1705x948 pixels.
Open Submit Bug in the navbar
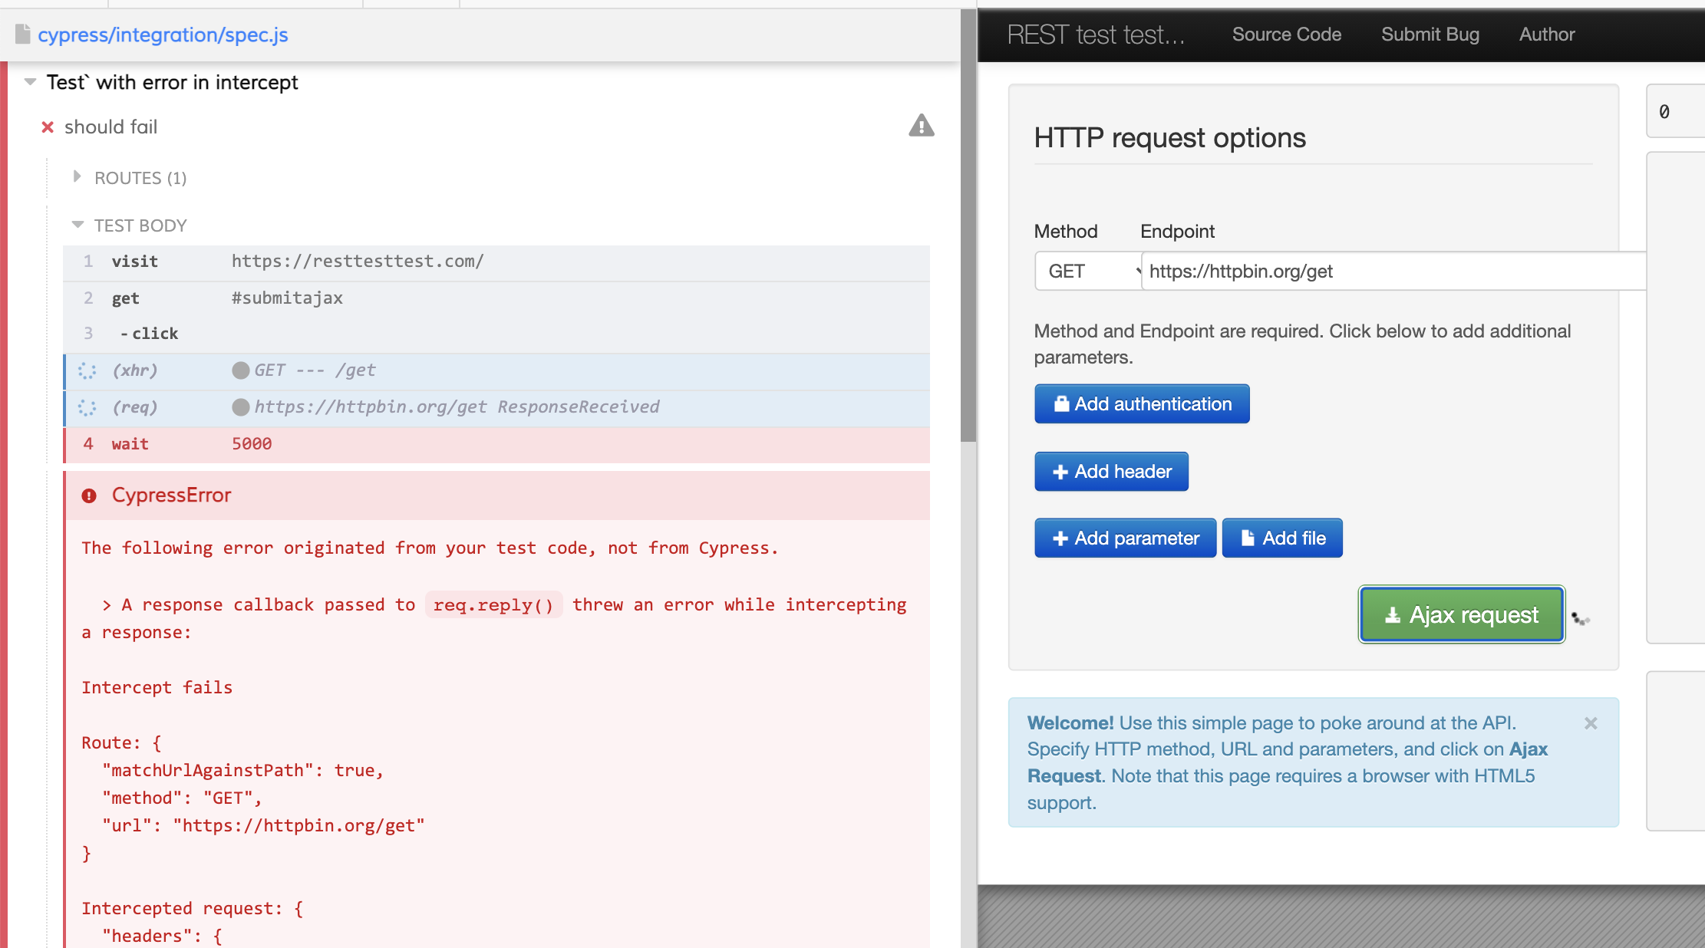point(1430,35)
